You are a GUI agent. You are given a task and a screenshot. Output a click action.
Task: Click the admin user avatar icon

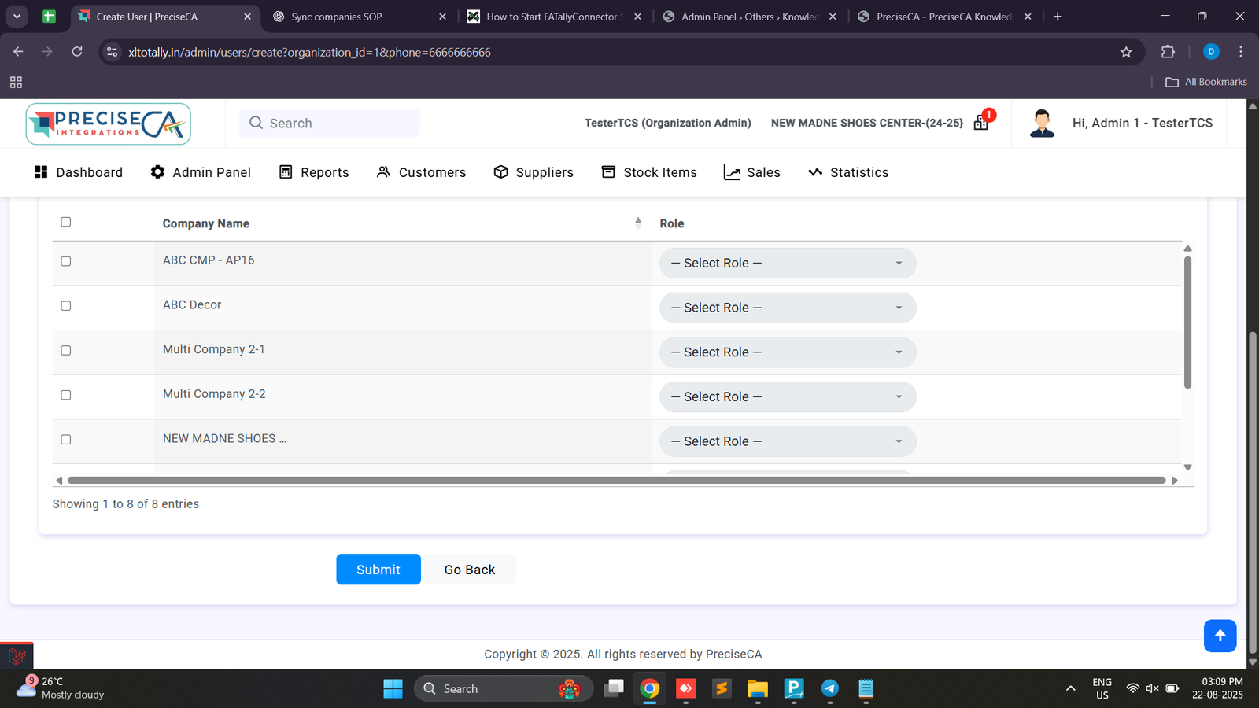[x=1042, y=124]
